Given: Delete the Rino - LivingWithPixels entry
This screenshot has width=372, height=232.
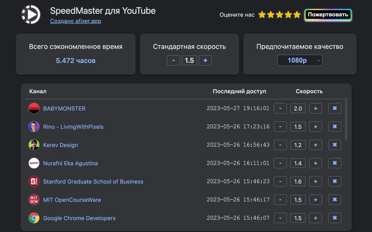Looking at the screenshot, I should click(x=335, y=127).
